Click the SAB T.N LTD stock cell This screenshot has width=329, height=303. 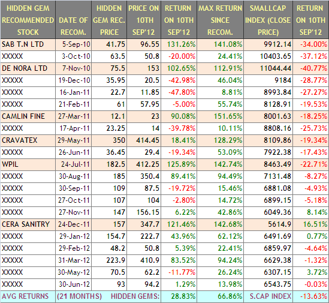click(x=28, y=44)
